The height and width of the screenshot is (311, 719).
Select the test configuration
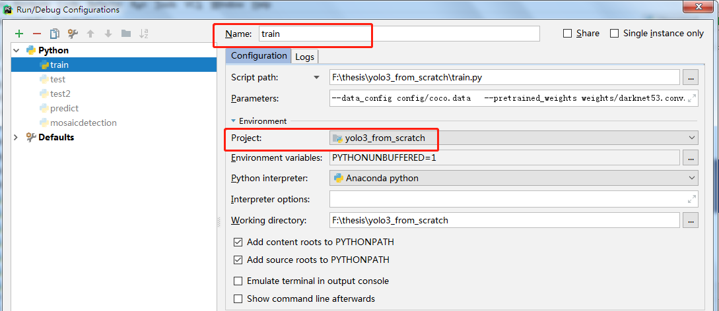click(x=58, y=80)
